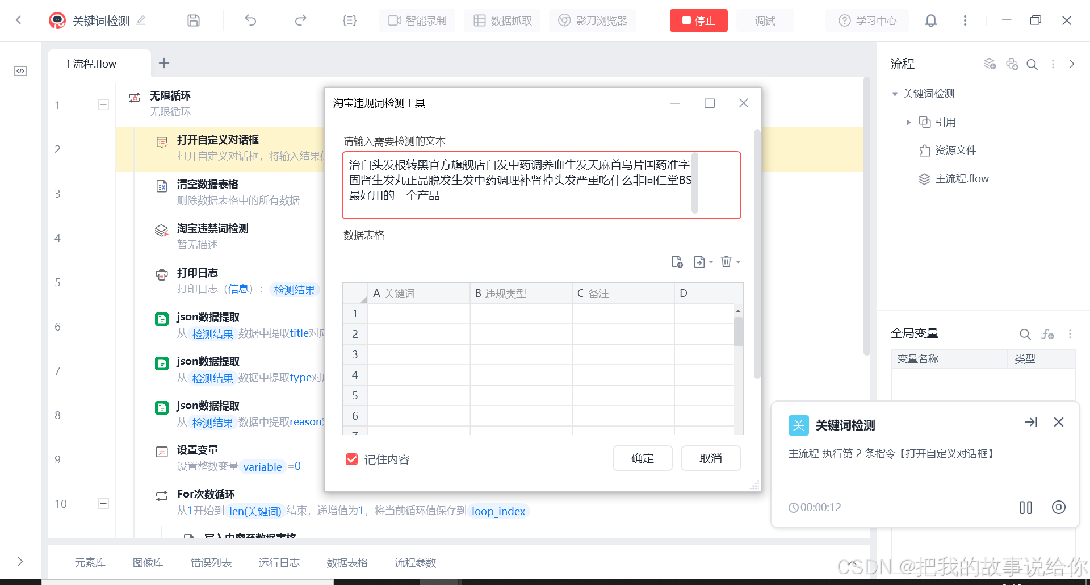Confirm the dialog with 确定
This screenshot has height=585, width=1090.
click(643, 458)
